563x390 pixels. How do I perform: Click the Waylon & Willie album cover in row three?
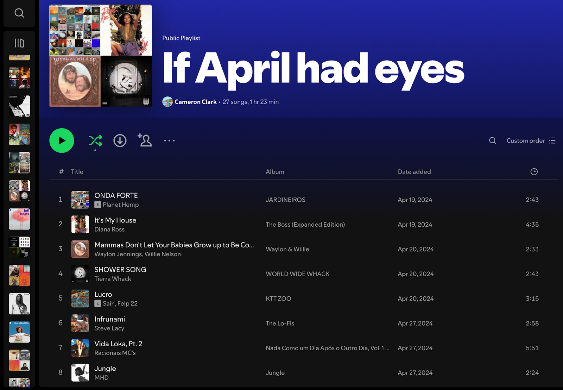point(80,249)
